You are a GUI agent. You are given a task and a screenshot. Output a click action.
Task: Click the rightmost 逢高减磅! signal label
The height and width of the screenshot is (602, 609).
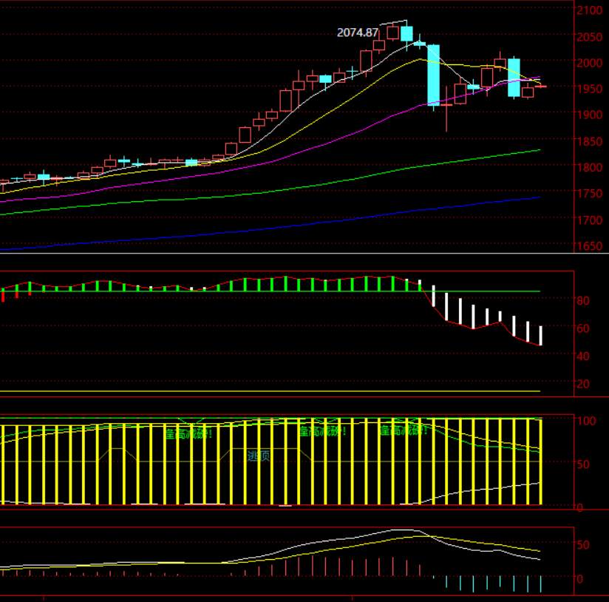[x=403, y=430]
